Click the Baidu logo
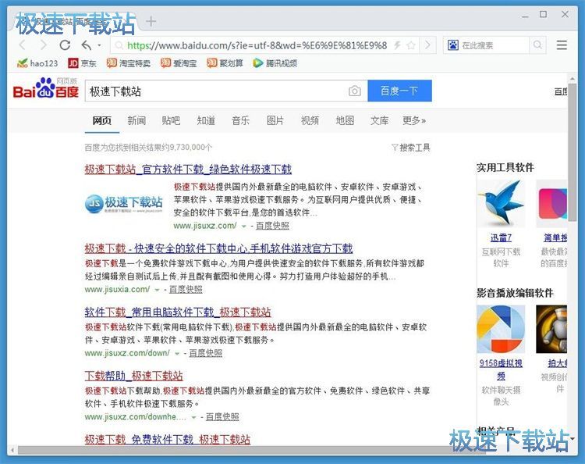The height and width of the screenshot is (464, 585). click(x=45, y=91)
